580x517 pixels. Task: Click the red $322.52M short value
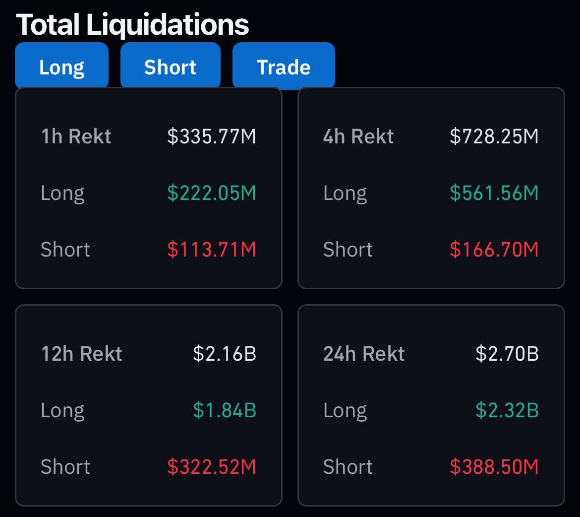coord(212,467)
